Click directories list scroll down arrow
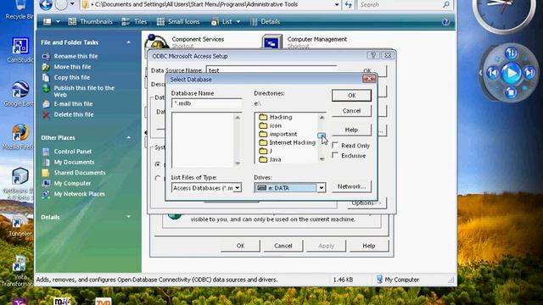Viewport: 543px width, 305px height. pyautogui.click(x=322, y=159)
